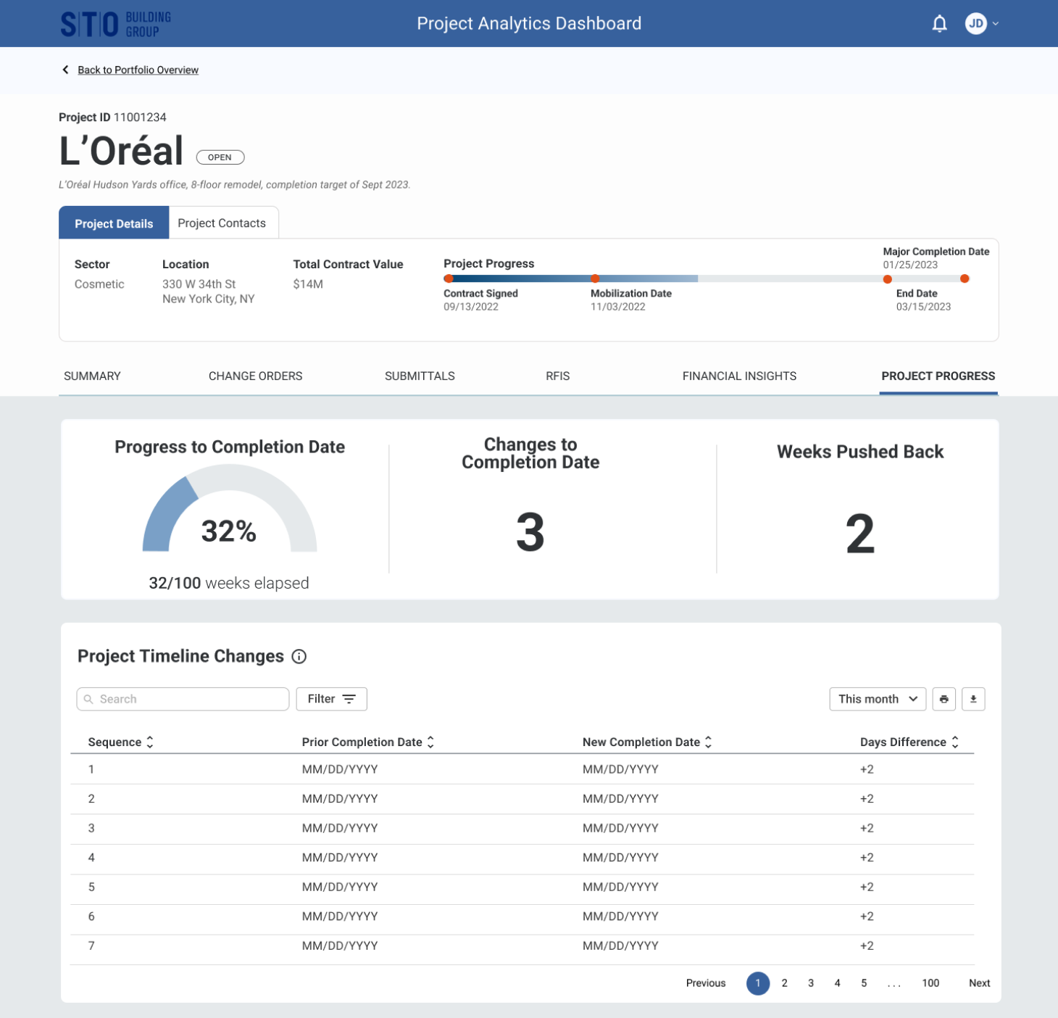The height and width of the screenshot is (1018, 1058).
Task: Open the FINANCIAL INSIGHTS tab
Action: pos(739,376)
